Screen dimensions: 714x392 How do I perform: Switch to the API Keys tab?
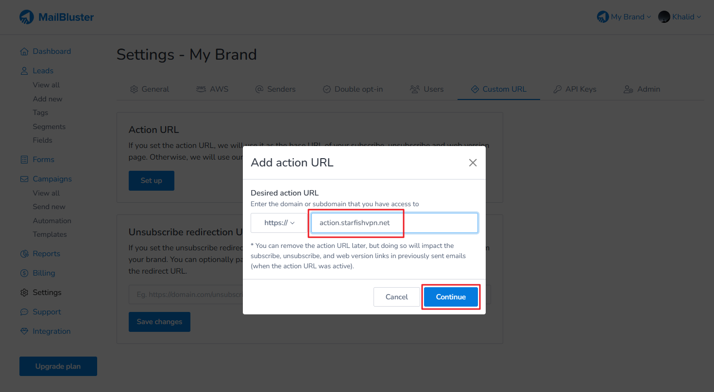(x=575, y=89)
